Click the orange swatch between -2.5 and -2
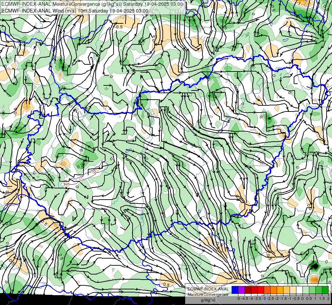 point(274,290)
